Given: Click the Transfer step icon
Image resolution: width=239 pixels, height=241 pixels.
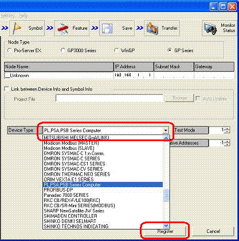Looking at the screenshot, I should pyautogui.click(x=152, y=28).
